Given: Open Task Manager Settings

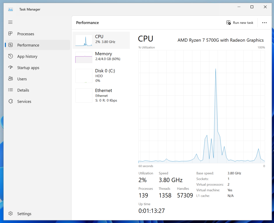Looking at the screenshot, I should (x=24, y=213).
